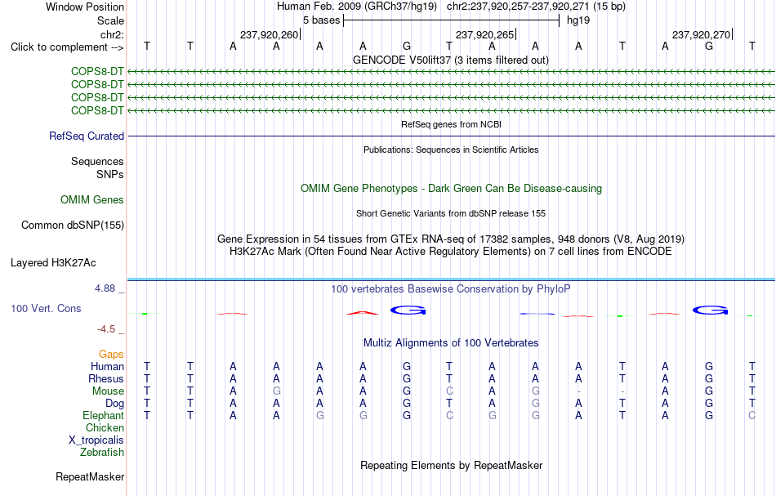
Task: Open 'RefSeq genes from NCBI' title
Action: (451, 124)
